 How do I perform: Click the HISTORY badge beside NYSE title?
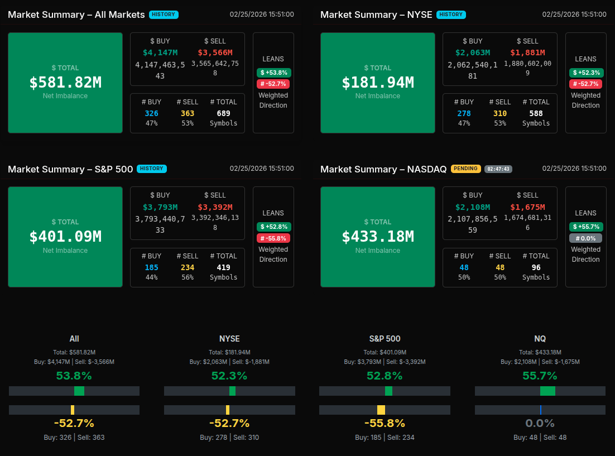coord(451,15)
